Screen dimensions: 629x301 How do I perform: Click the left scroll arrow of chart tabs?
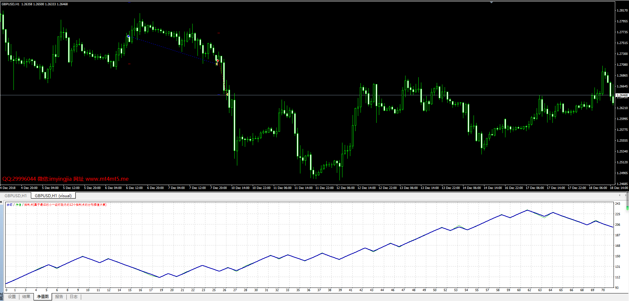click(x=619, y=196)
